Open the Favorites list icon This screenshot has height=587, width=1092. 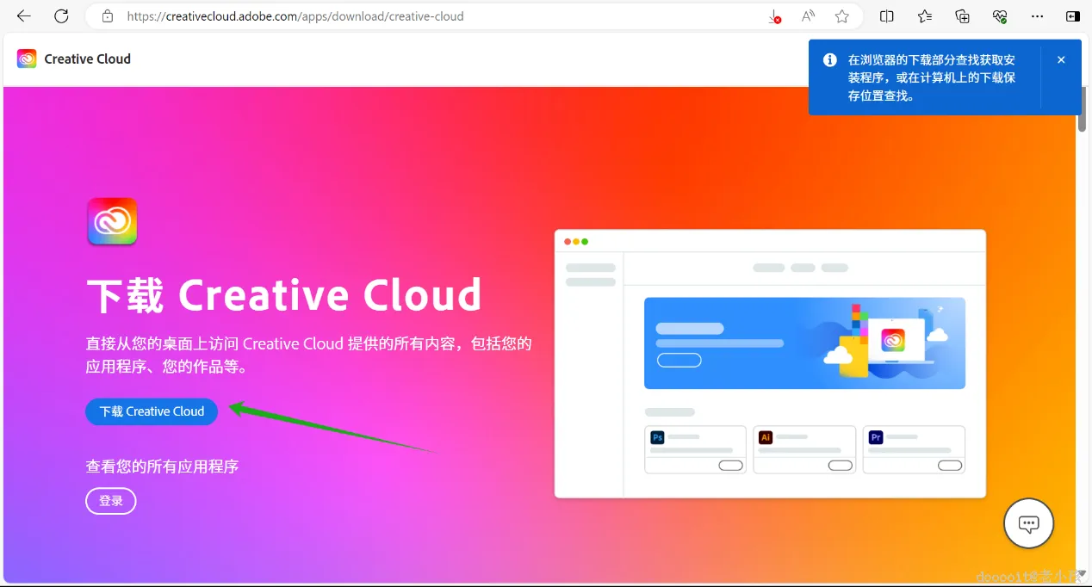pos(925,16)
